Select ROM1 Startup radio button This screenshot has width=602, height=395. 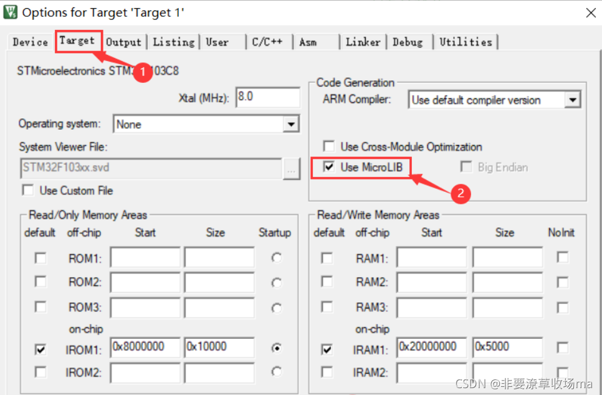pos(277,257)
